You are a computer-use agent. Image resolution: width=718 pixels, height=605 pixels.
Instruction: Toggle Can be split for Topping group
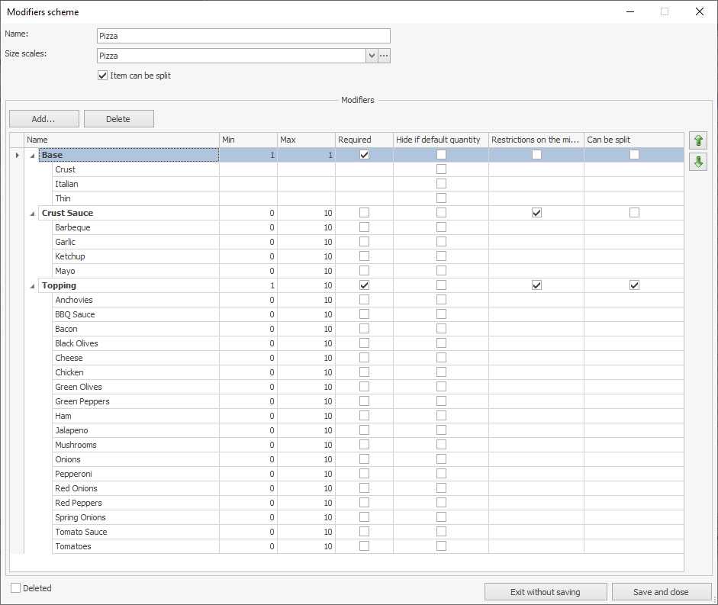tap(634, 285)
